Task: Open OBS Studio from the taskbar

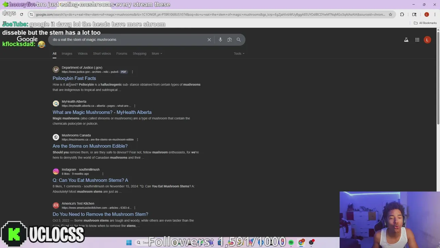Action: coord(311,242)
